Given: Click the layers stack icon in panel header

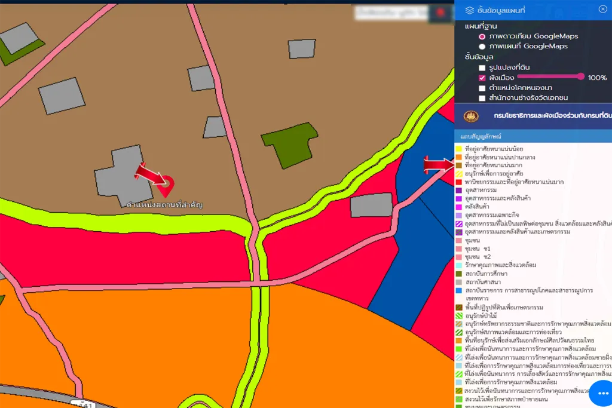Looking at the screenshot, I should [470, 10].
